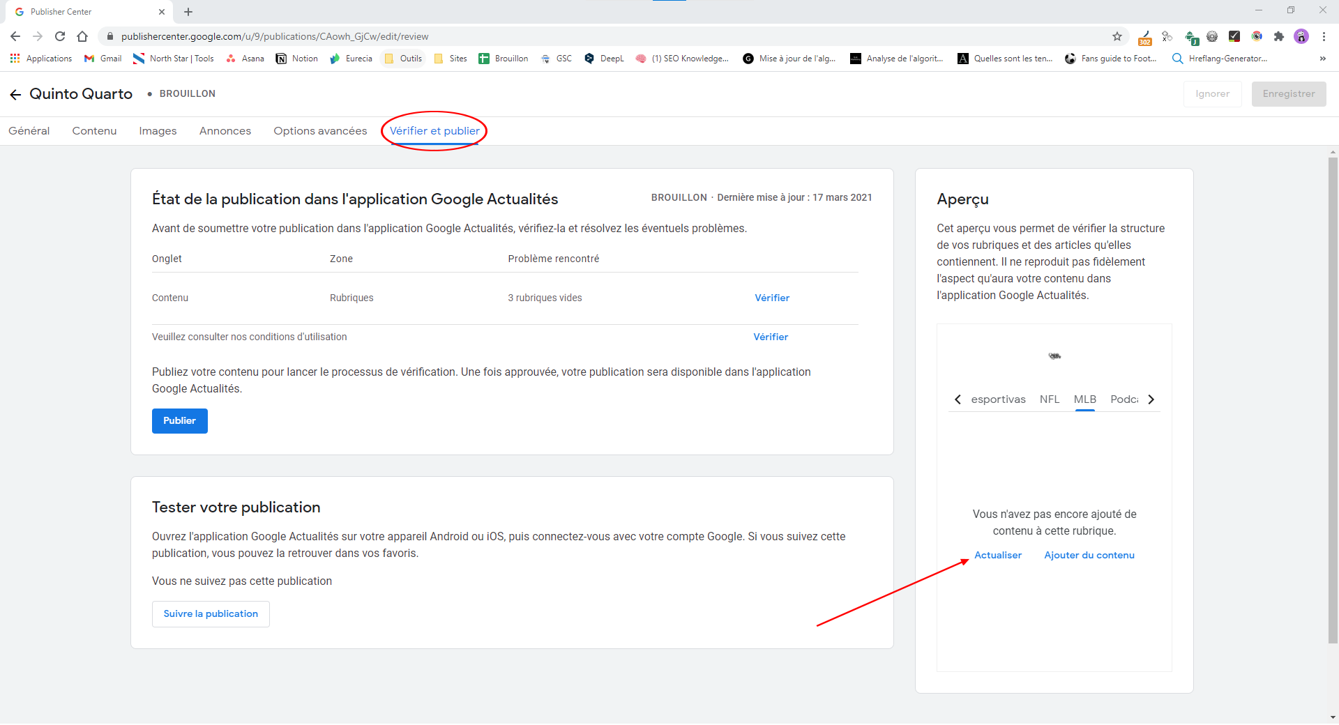Switch to the Contenu tab

[x=94, y=131]
